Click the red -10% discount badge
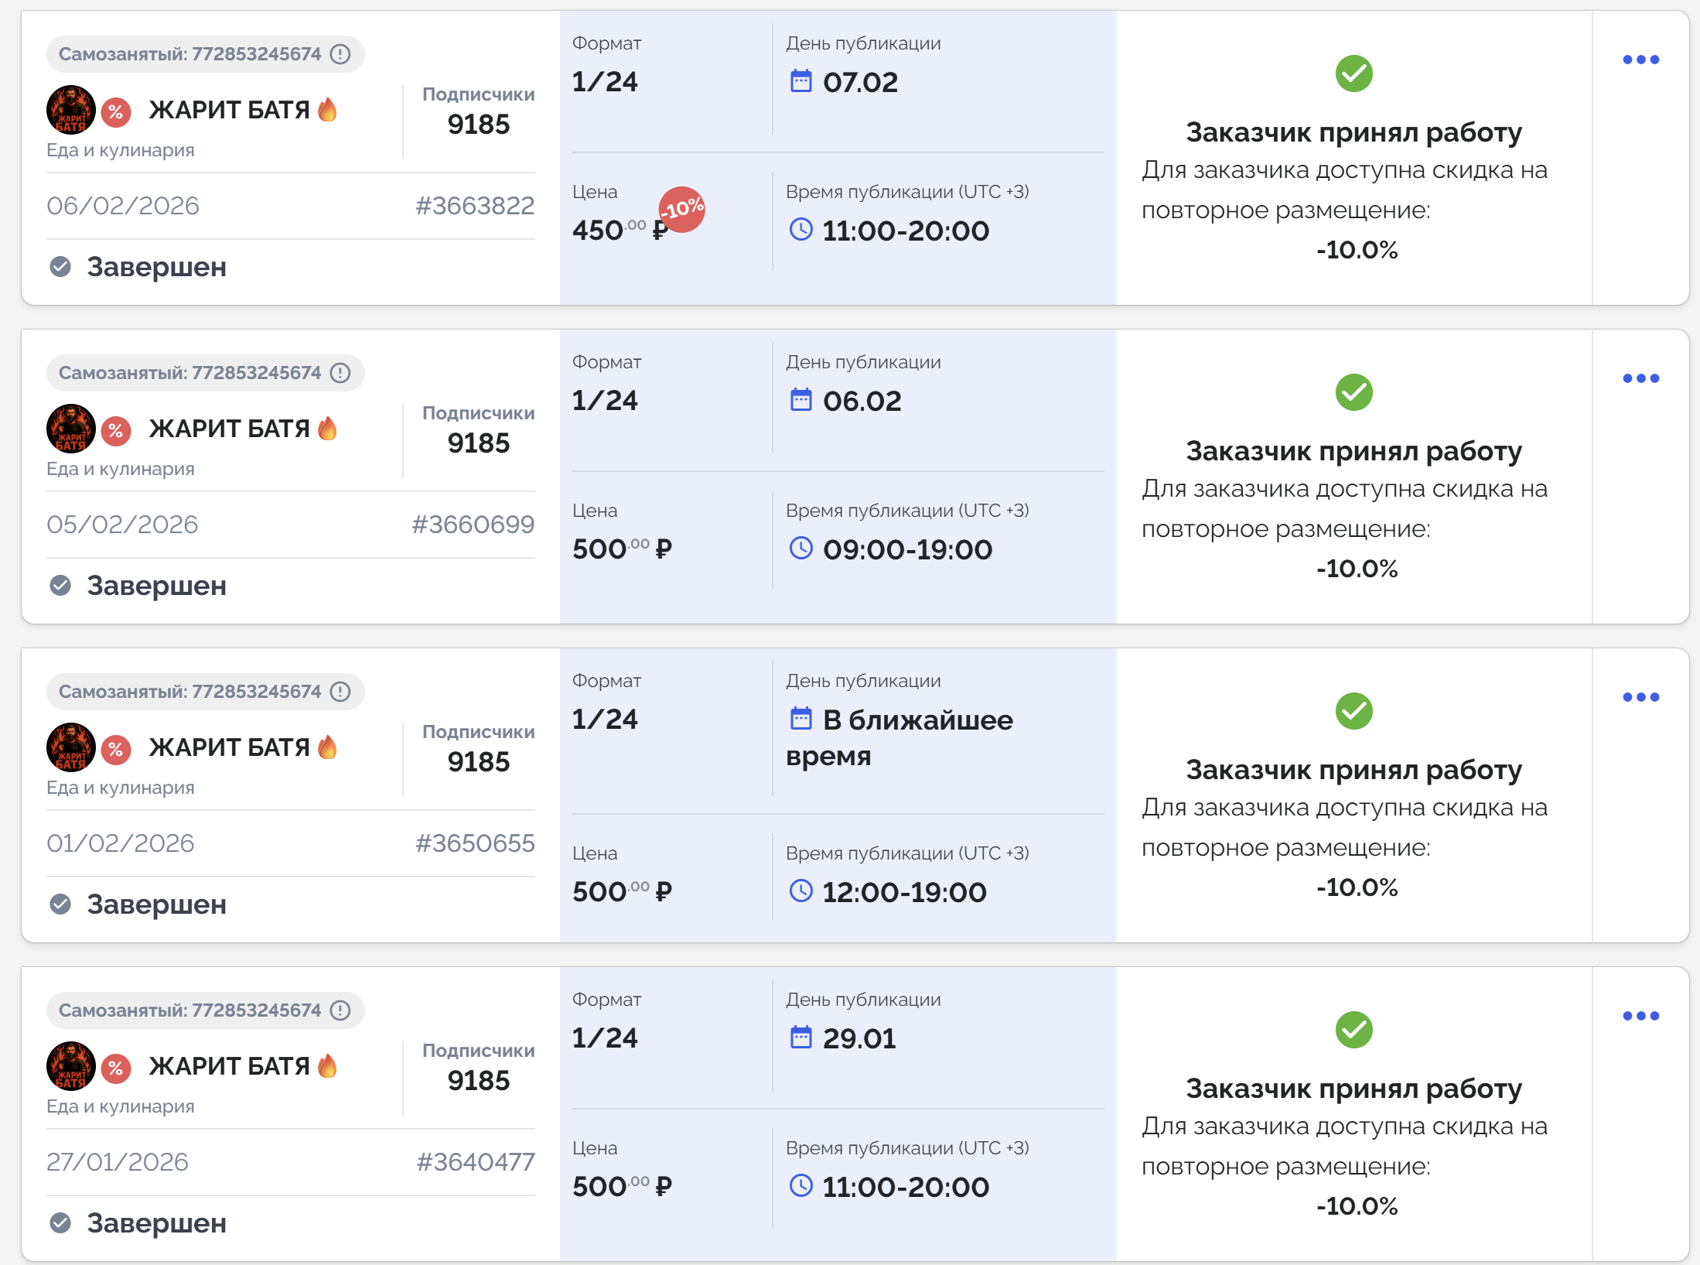This screenshot has width=1700, height=1265. (681, 209)
